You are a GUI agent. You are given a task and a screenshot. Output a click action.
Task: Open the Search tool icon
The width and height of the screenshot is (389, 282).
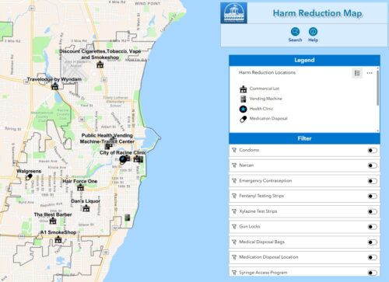click(x=295, y=32)
